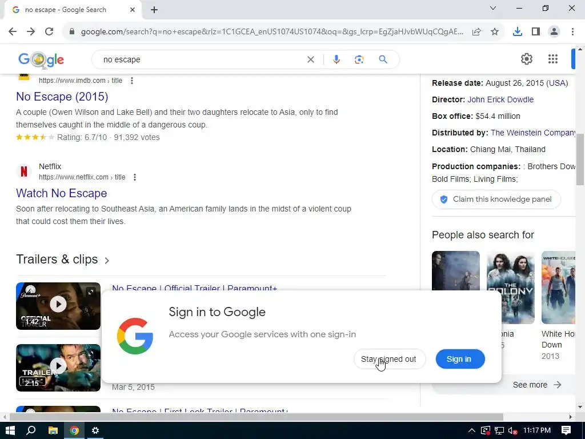Click the blue 'Sign in' button
This screenshot has height=439, width=585.
[x=460, y=359]
